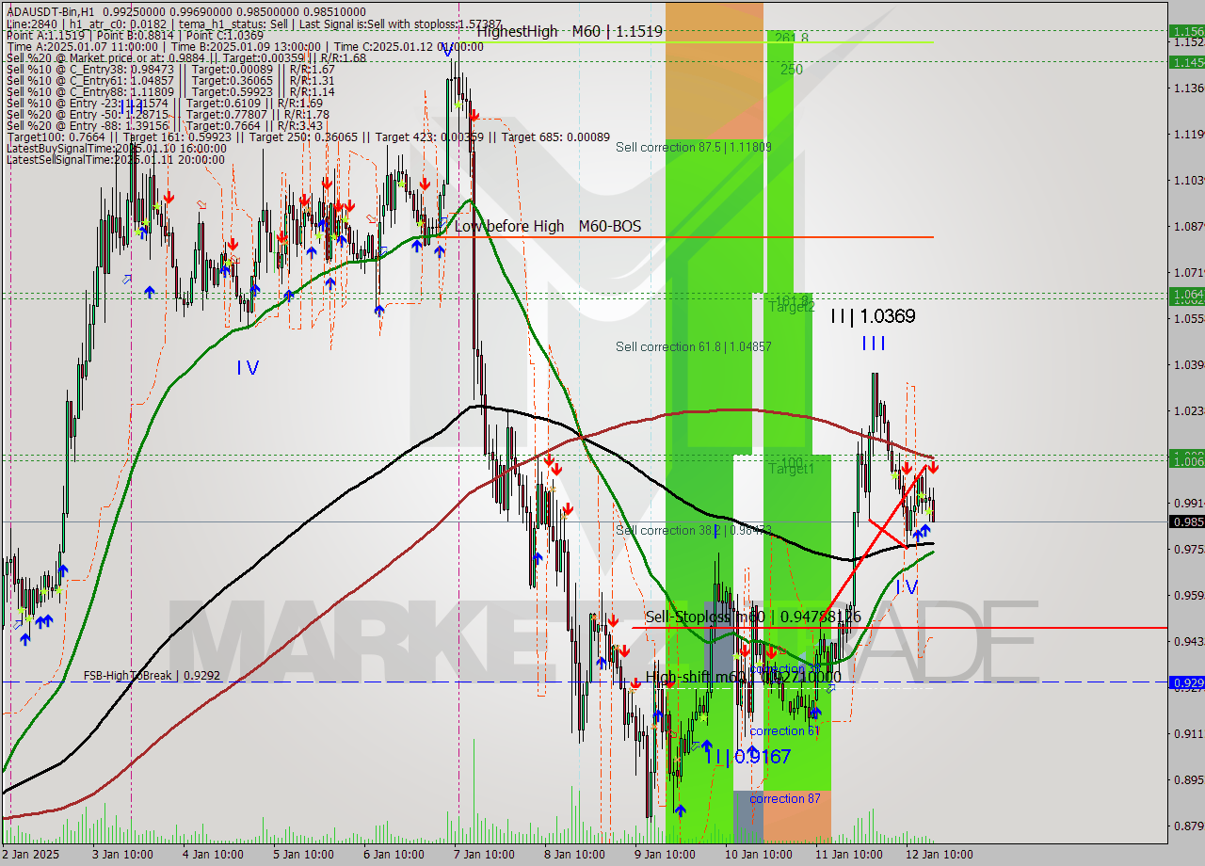
Task: Click the 0.895 price axis label
Action: (1188, 779)
